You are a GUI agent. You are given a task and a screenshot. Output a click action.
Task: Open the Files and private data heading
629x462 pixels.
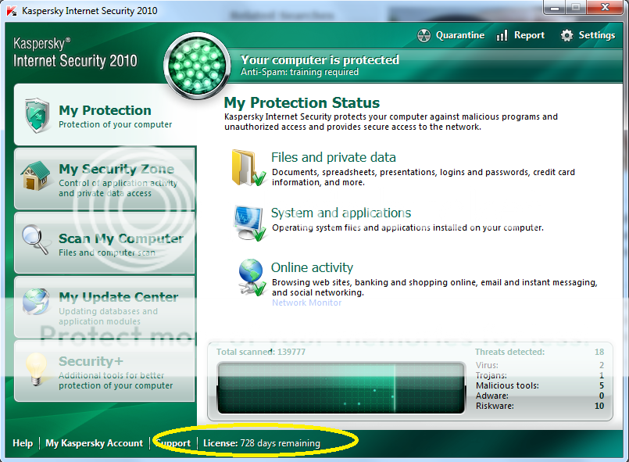[x=334, y=157]
